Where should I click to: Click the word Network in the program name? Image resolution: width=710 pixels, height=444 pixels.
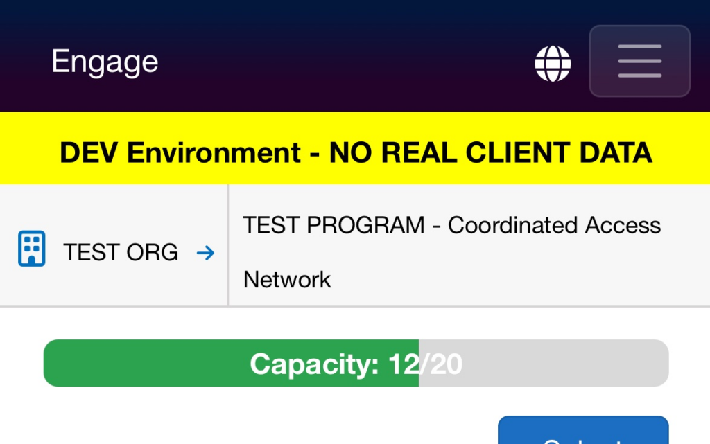[x=287, y=280]
